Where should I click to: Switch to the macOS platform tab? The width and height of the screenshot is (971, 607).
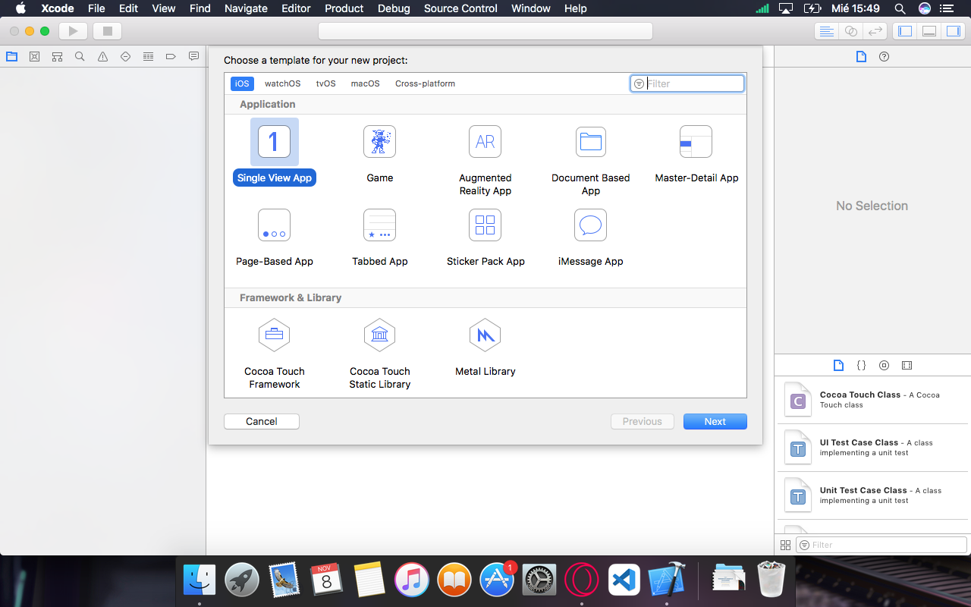365,83
